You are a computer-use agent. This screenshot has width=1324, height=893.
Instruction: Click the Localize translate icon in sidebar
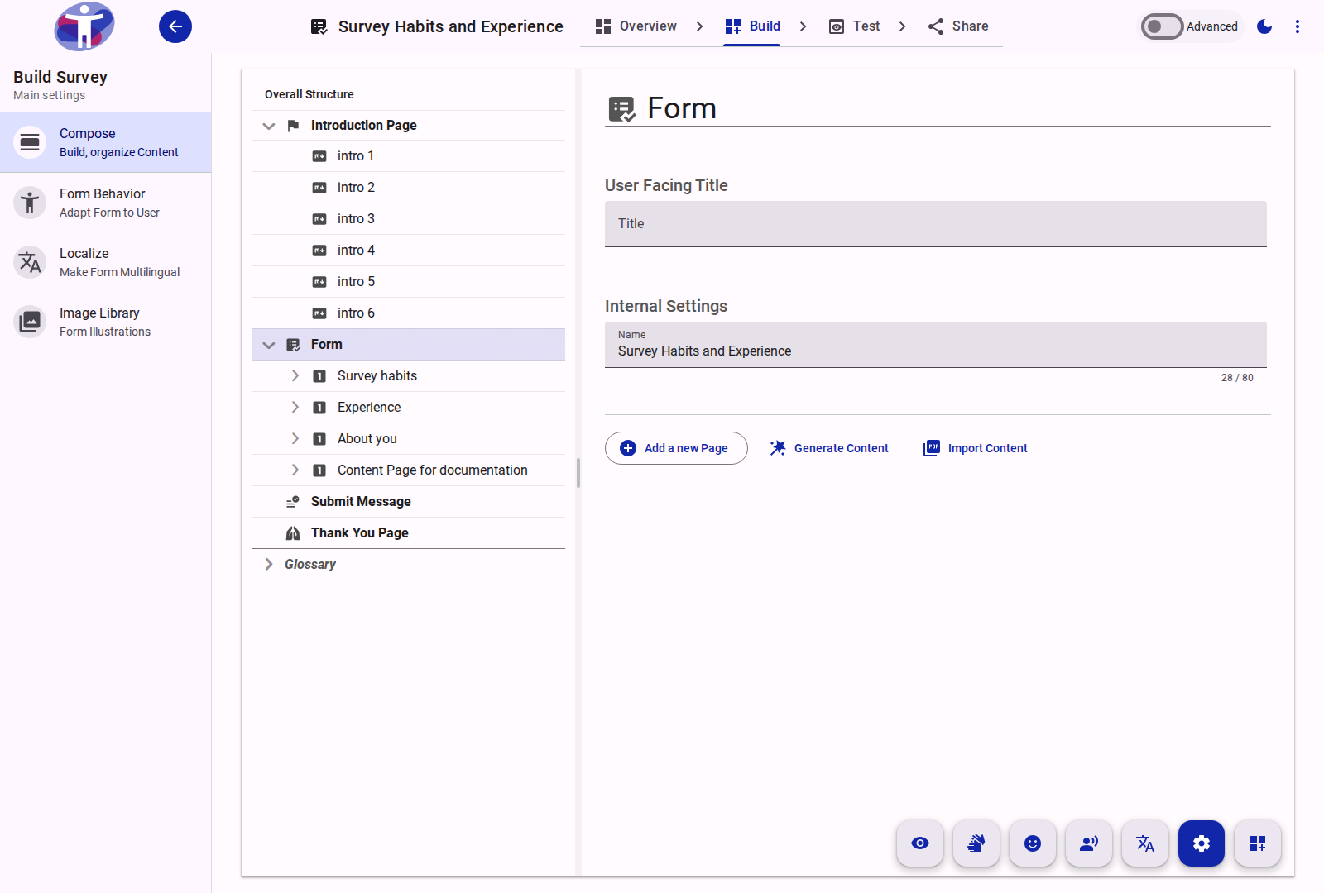[x=30, y=262]
